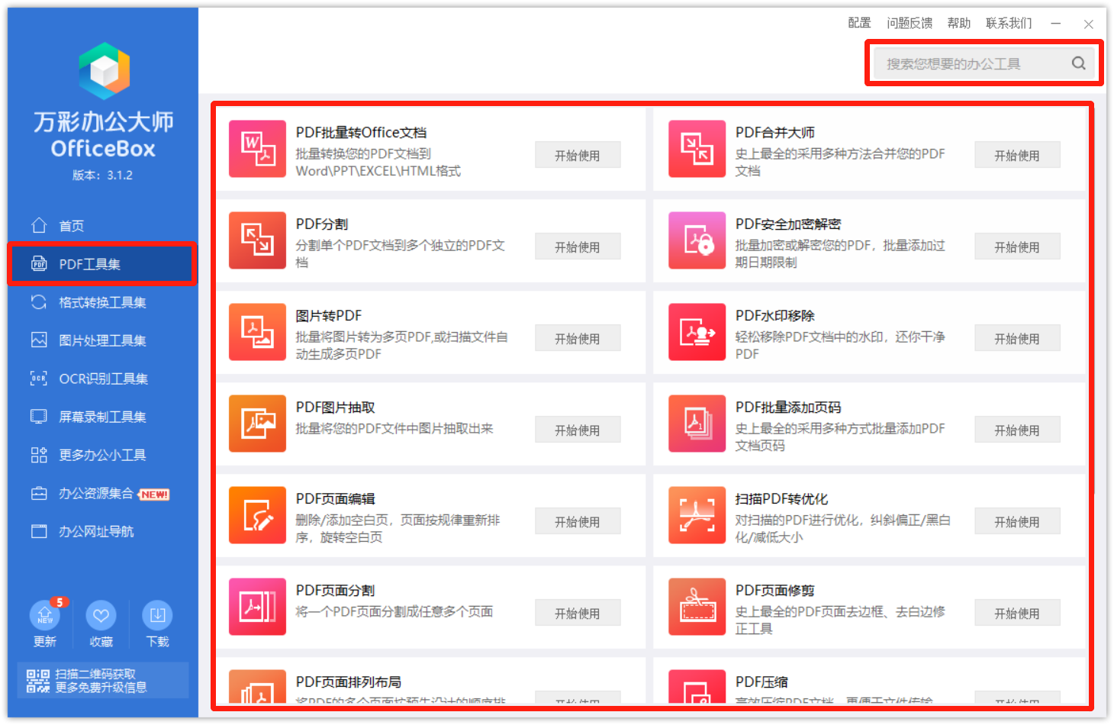Click the QR code icon at sidebar bottom
Viewport: 1114px width, 725px height.
37,681
